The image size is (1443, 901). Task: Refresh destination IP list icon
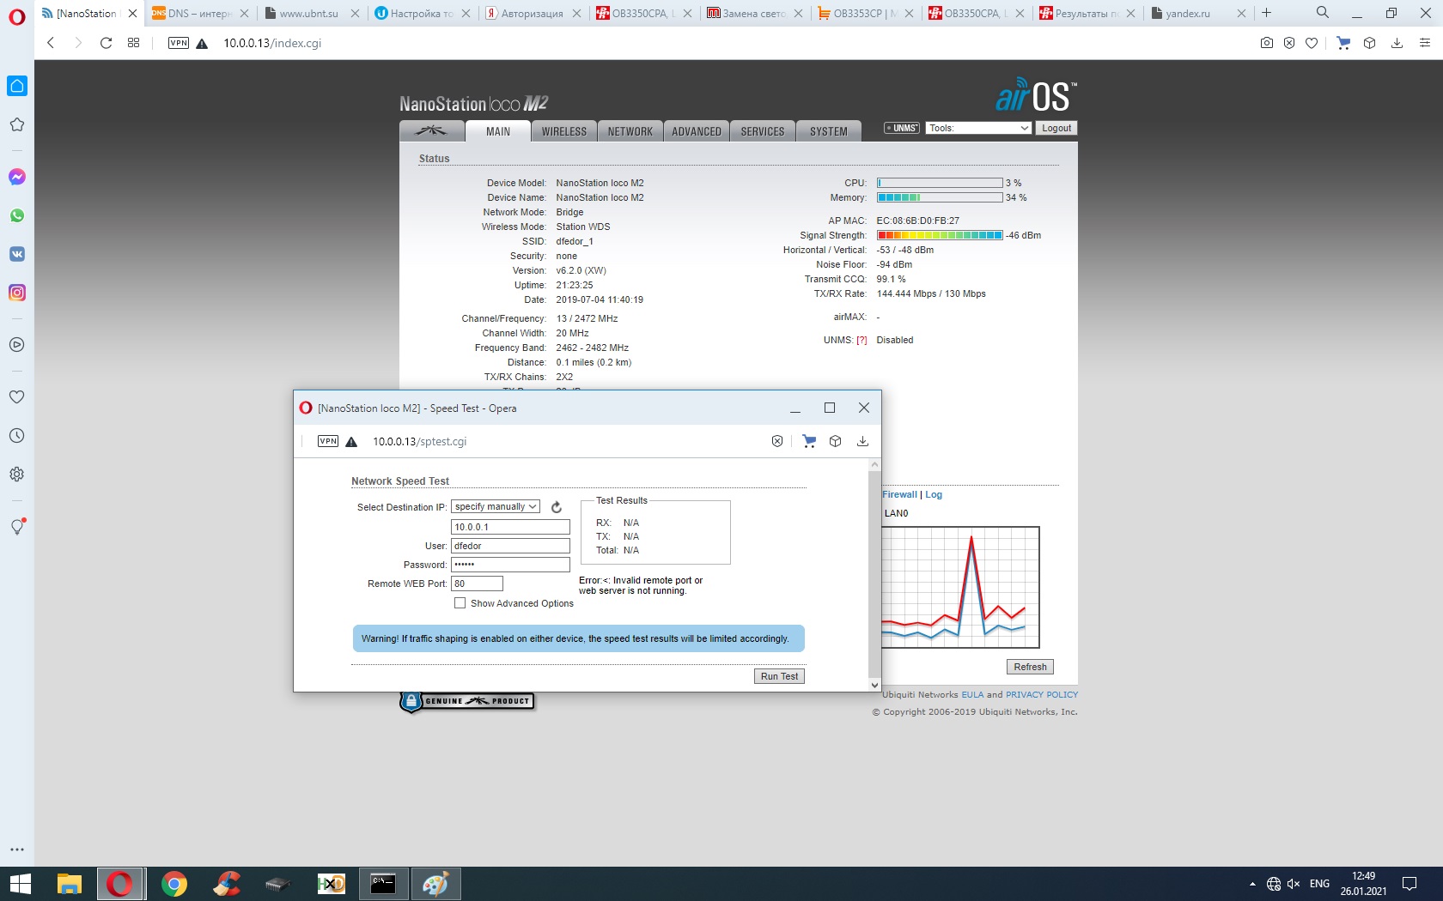click(557, 507)
